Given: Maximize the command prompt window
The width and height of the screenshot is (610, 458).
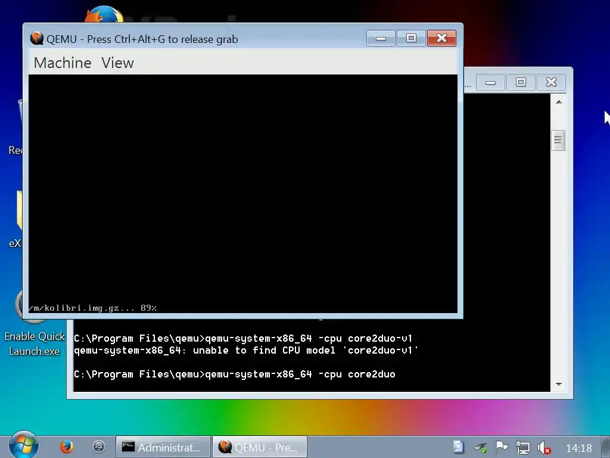Looking at the screenshot, I should tap(521, 82).
